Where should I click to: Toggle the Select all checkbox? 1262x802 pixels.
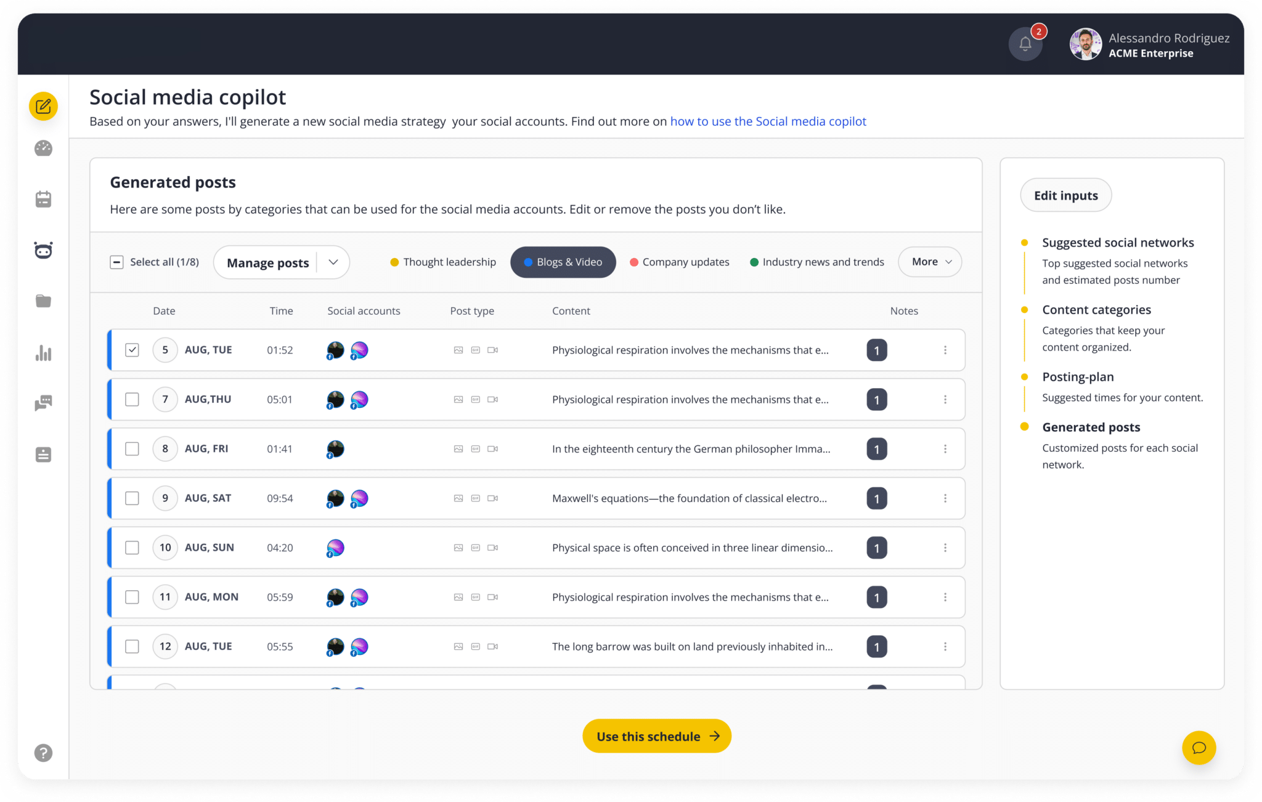(116, 262)
